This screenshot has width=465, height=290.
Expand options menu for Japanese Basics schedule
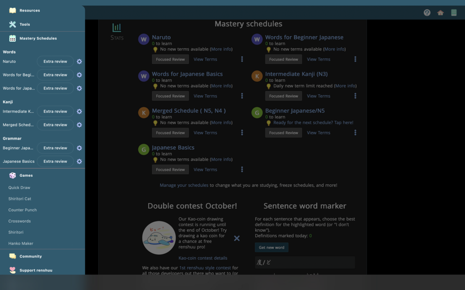pyautogui.click(x=242, y=169)
